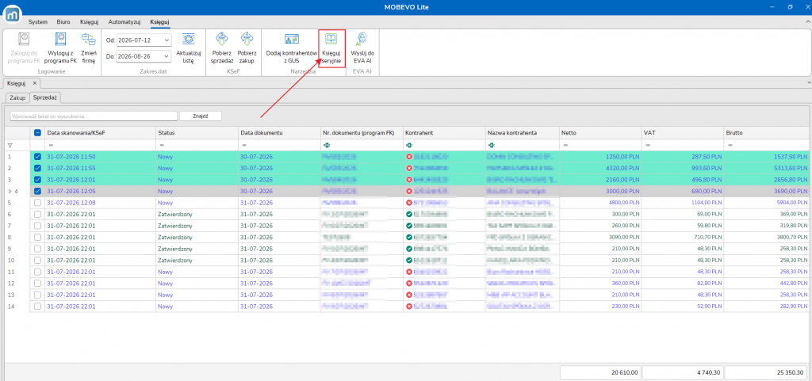Close the Księguj document tab
Screen dimensions: 812x381
pyautogui.click(x=35, y=82)
